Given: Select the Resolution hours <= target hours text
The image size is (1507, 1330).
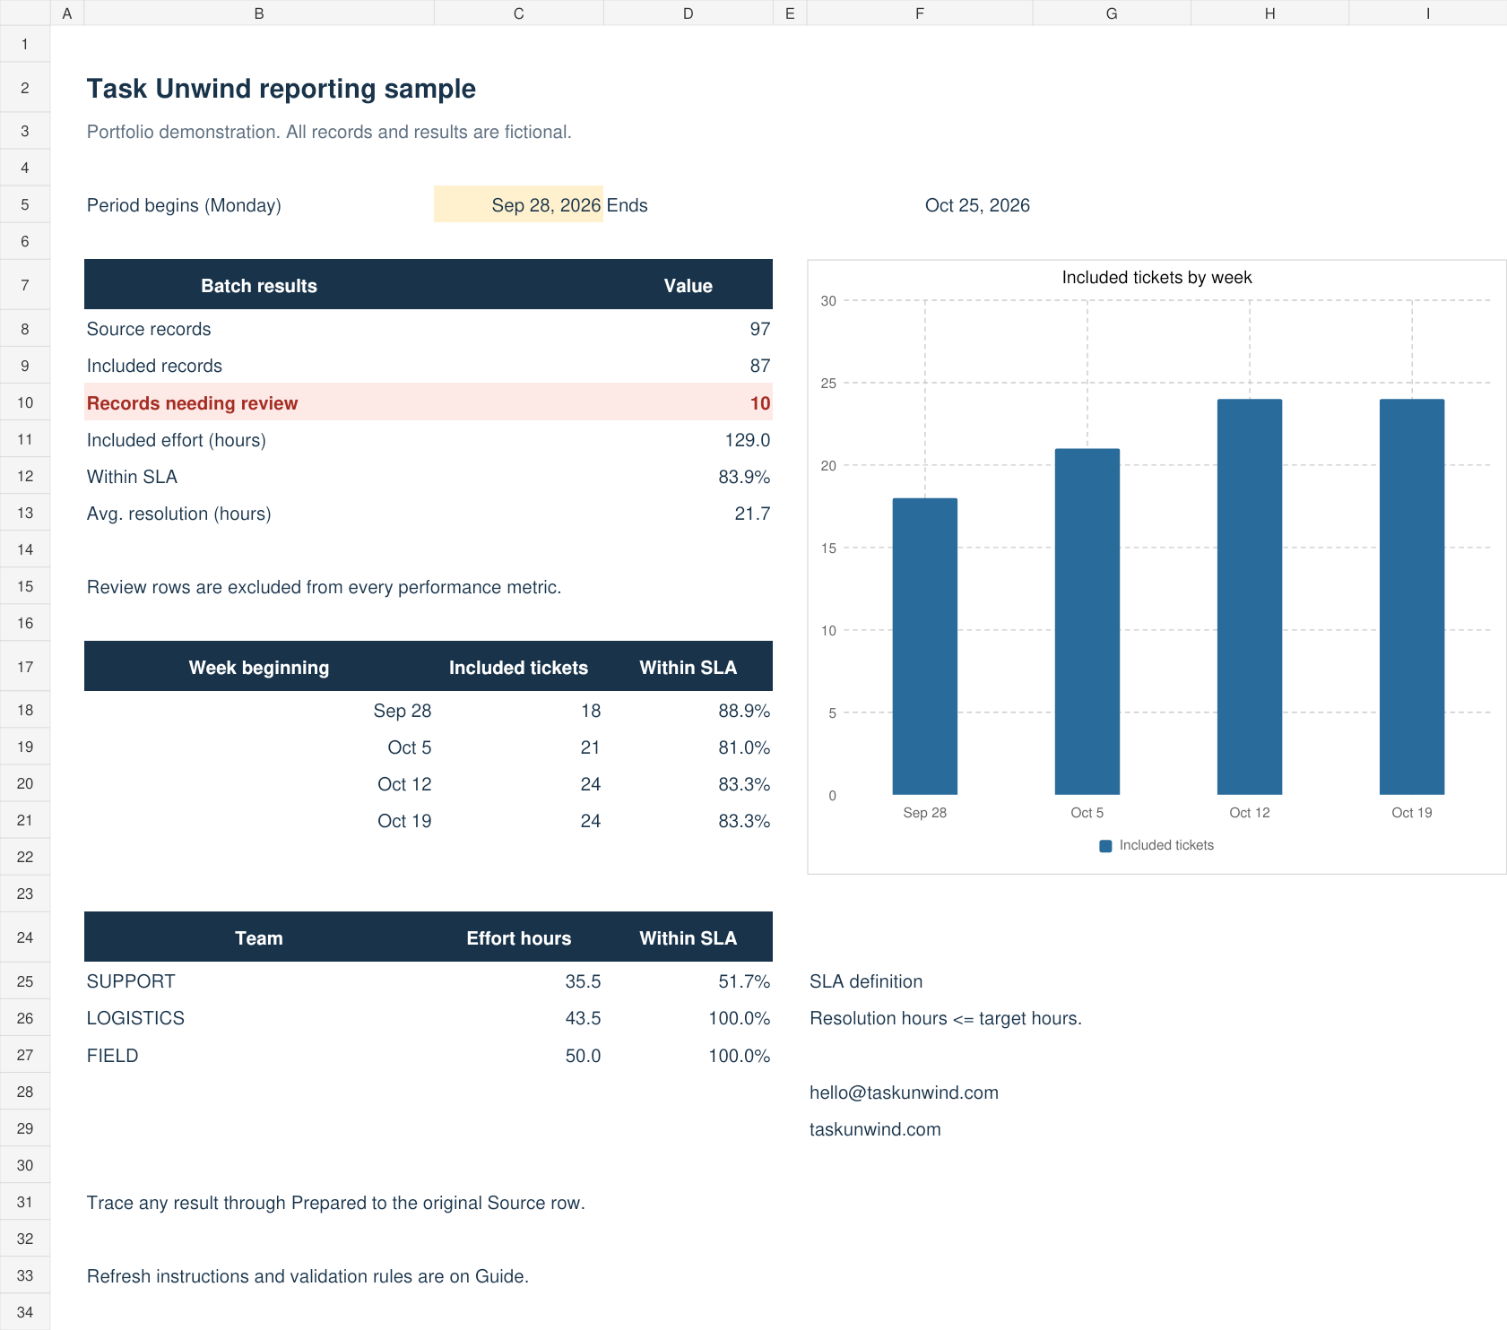Looking at the screenshot, I should (946, 1018).
